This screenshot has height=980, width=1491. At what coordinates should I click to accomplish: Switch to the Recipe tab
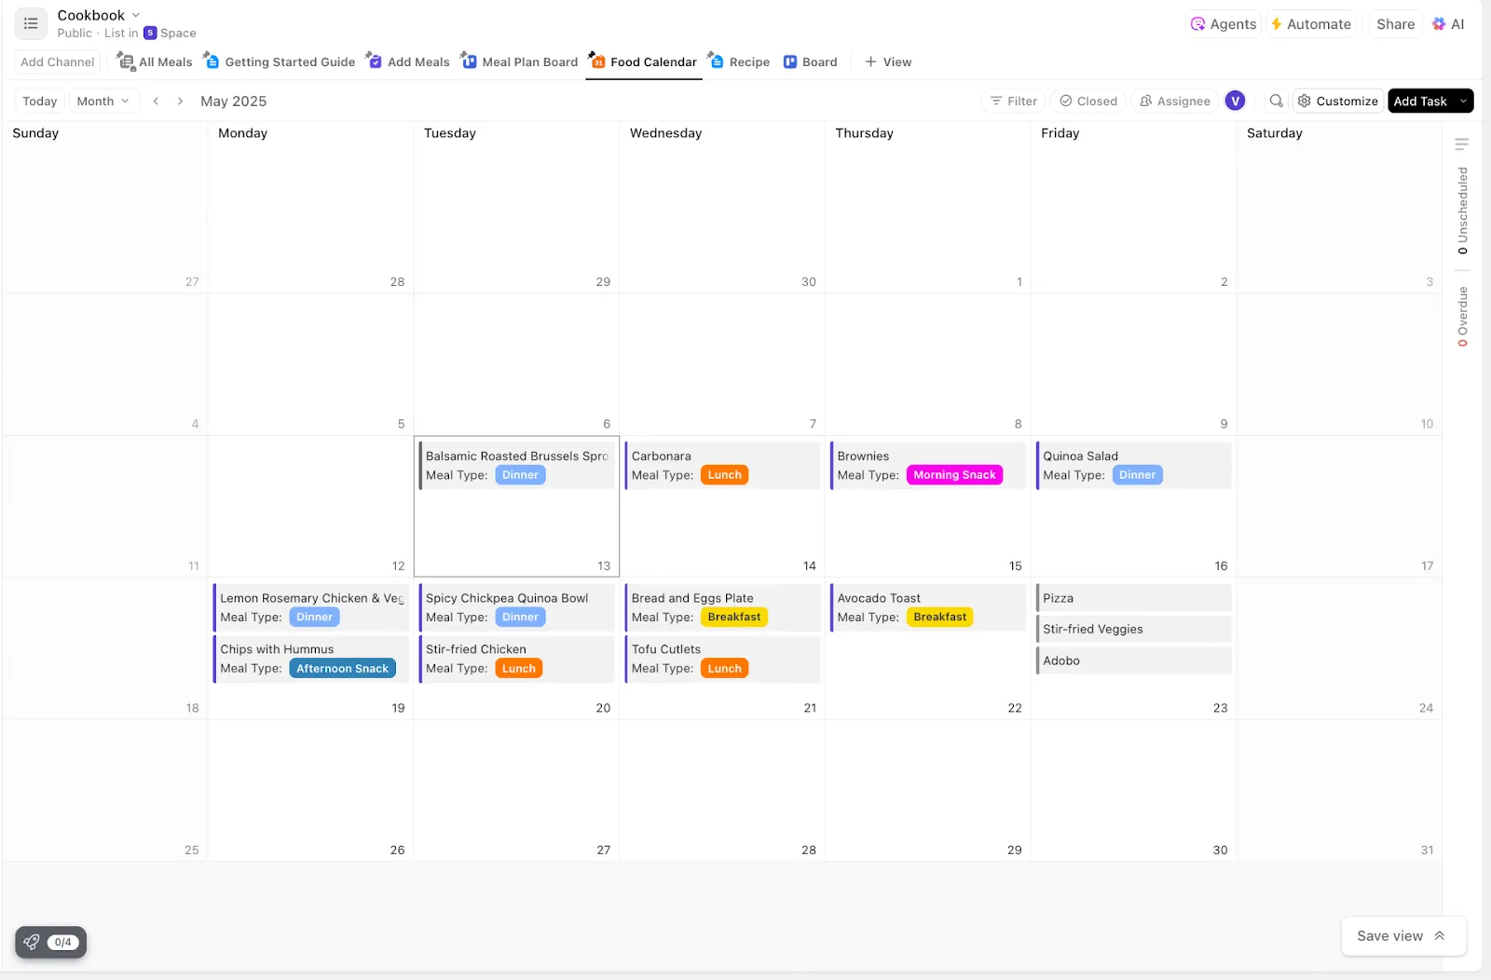(739, 61)
